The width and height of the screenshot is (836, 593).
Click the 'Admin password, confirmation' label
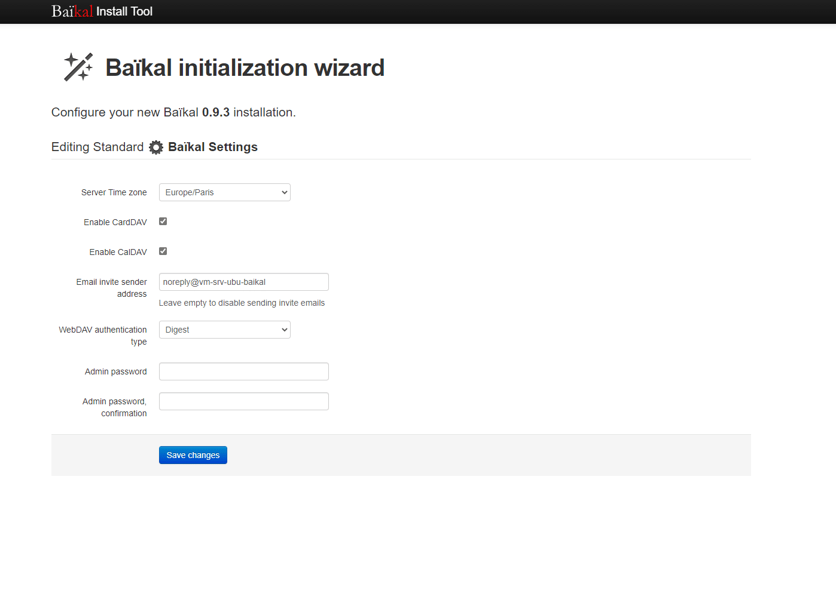tap(114, 407)
